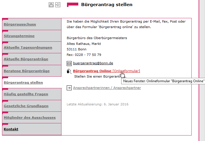Click the print page icon
Image resolution: width=205 pixels, height=141 pixels.
[51, 5]
